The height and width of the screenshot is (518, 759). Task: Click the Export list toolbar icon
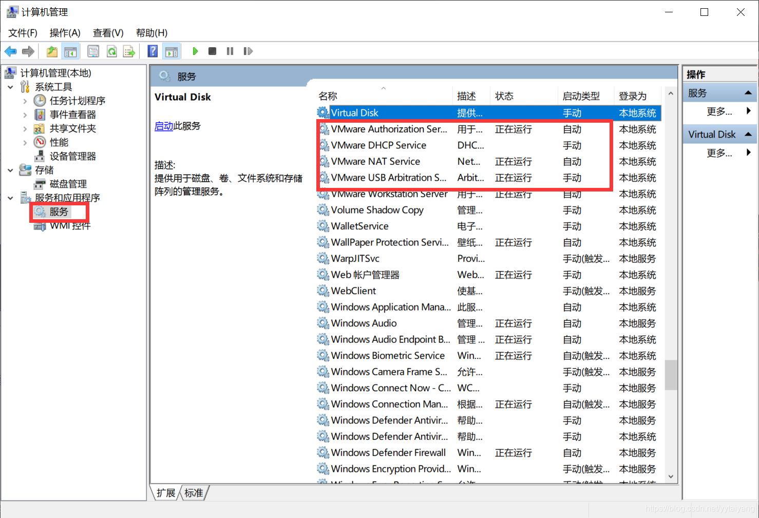pos(129,51)
